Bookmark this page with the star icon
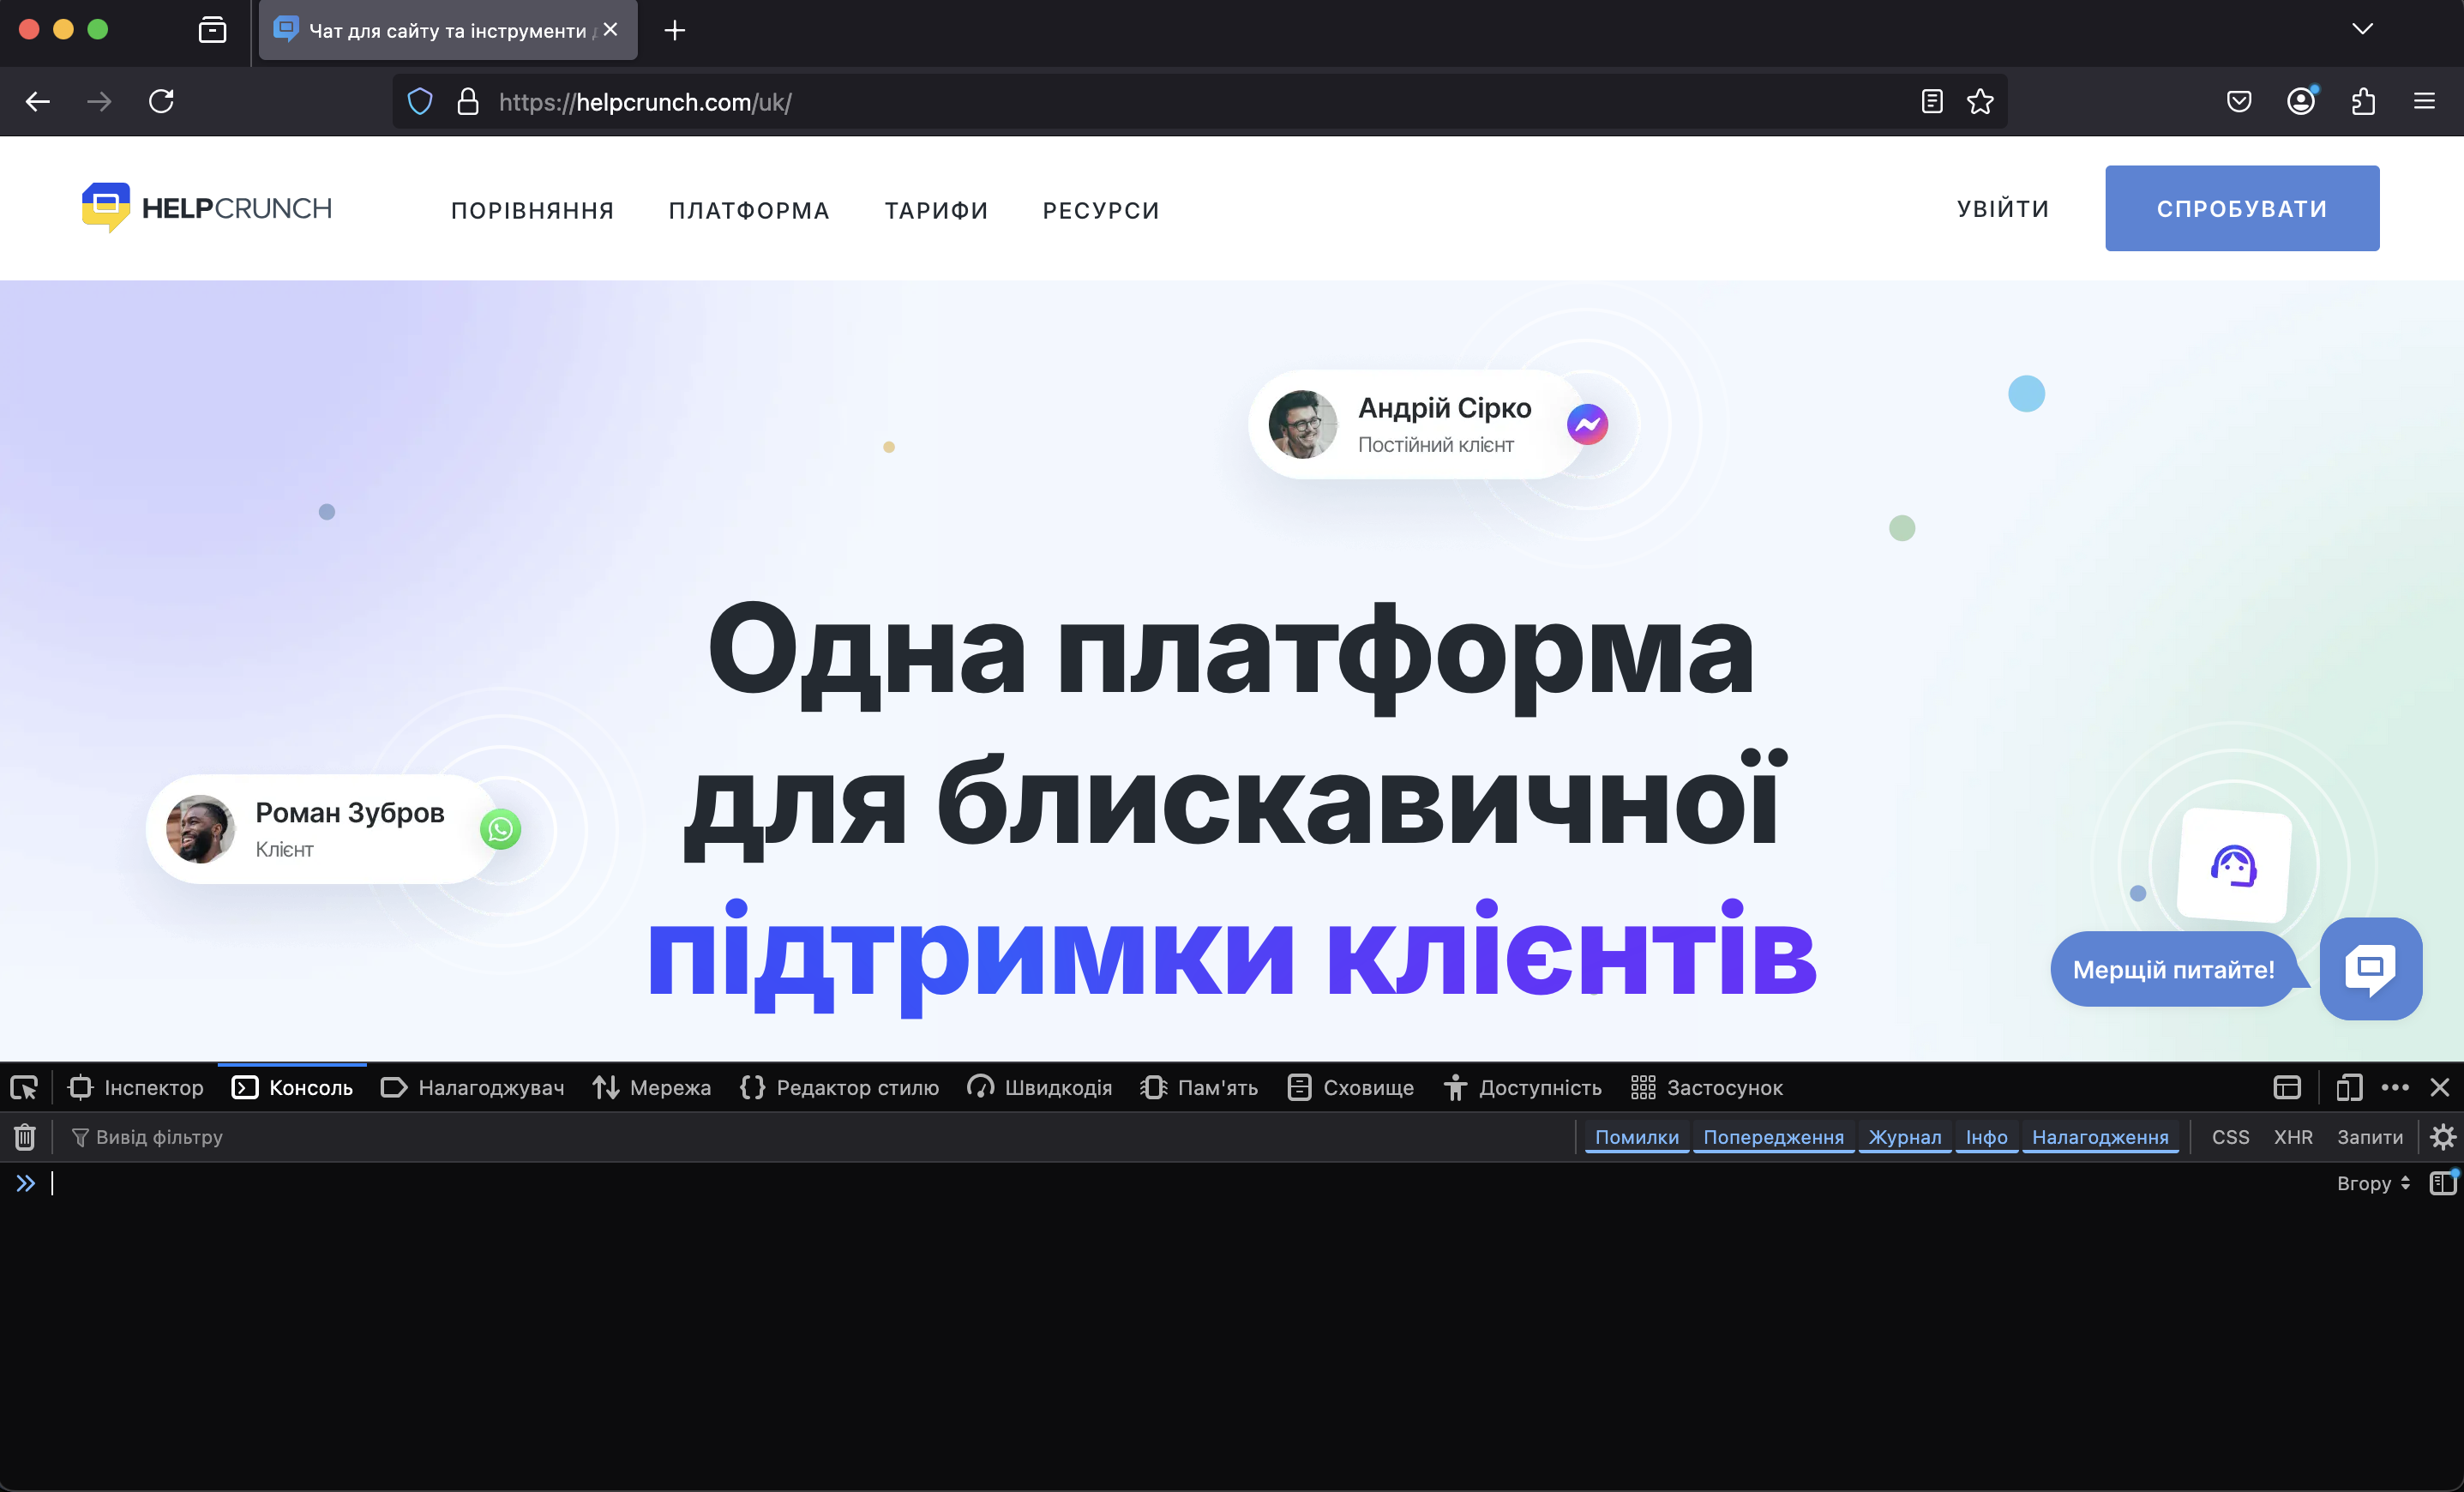The height and width of the screenshot is (1492, 2464). (x=1980, y=101)
